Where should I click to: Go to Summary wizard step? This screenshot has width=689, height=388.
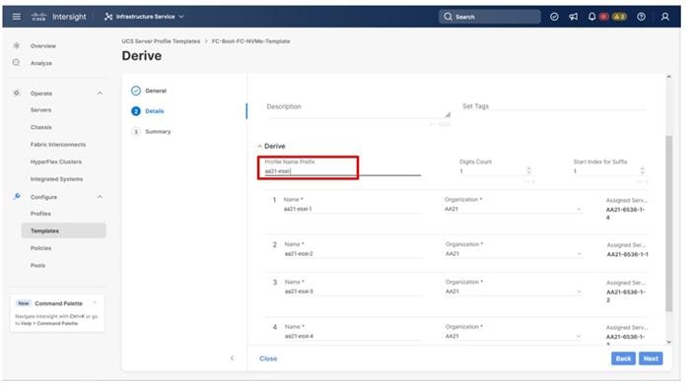(158, 132)
